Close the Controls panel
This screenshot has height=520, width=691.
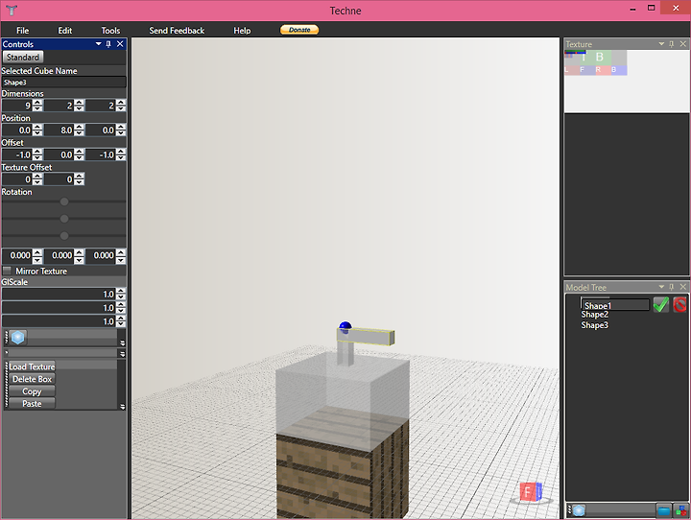(x=120, y=44)
